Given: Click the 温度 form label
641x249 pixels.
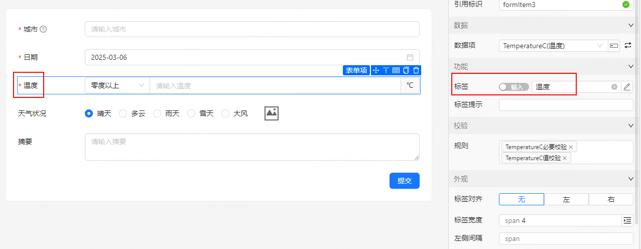Looking at the screenshot, I should 31,86.
